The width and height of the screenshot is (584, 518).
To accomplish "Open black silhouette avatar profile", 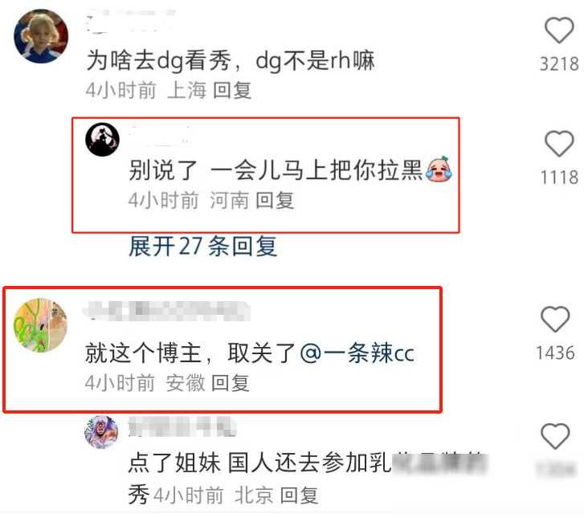I will click(x=103, y=139).
